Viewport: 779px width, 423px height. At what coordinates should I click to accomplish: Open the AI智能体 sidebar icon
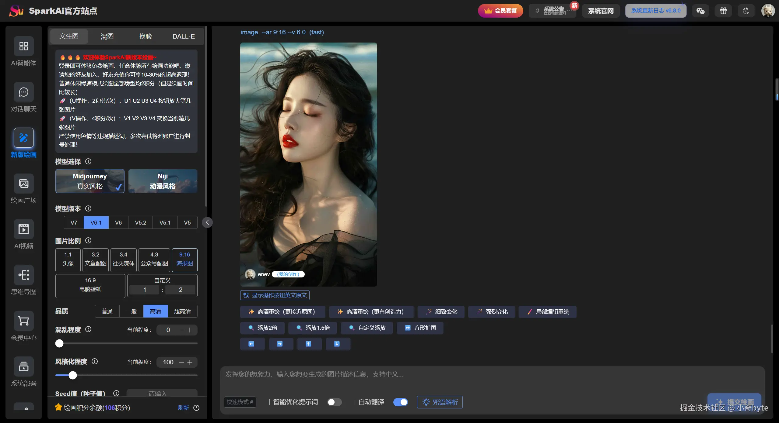click(x=23, y=46)
